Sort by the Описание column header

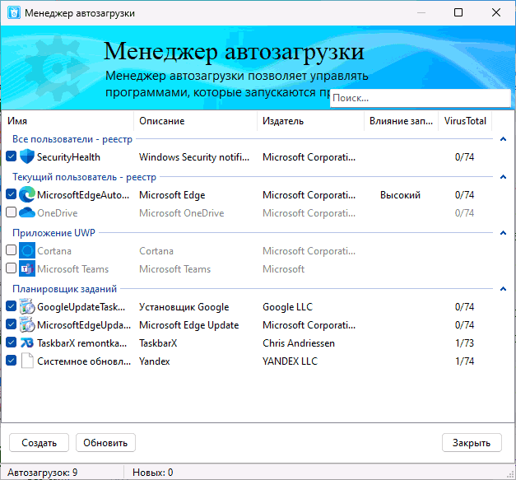tap(196, 121)
